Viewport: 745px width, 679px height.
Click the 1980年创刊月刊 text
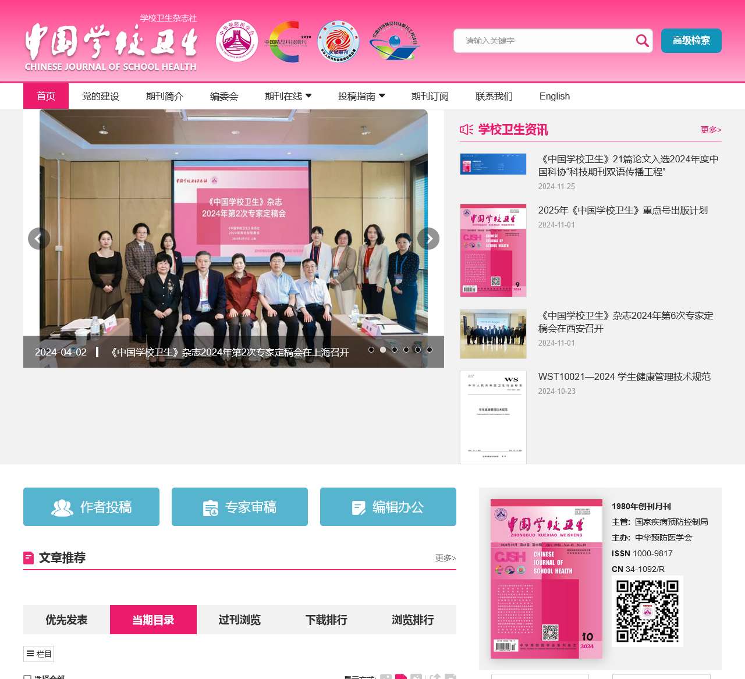click(641, 506)
